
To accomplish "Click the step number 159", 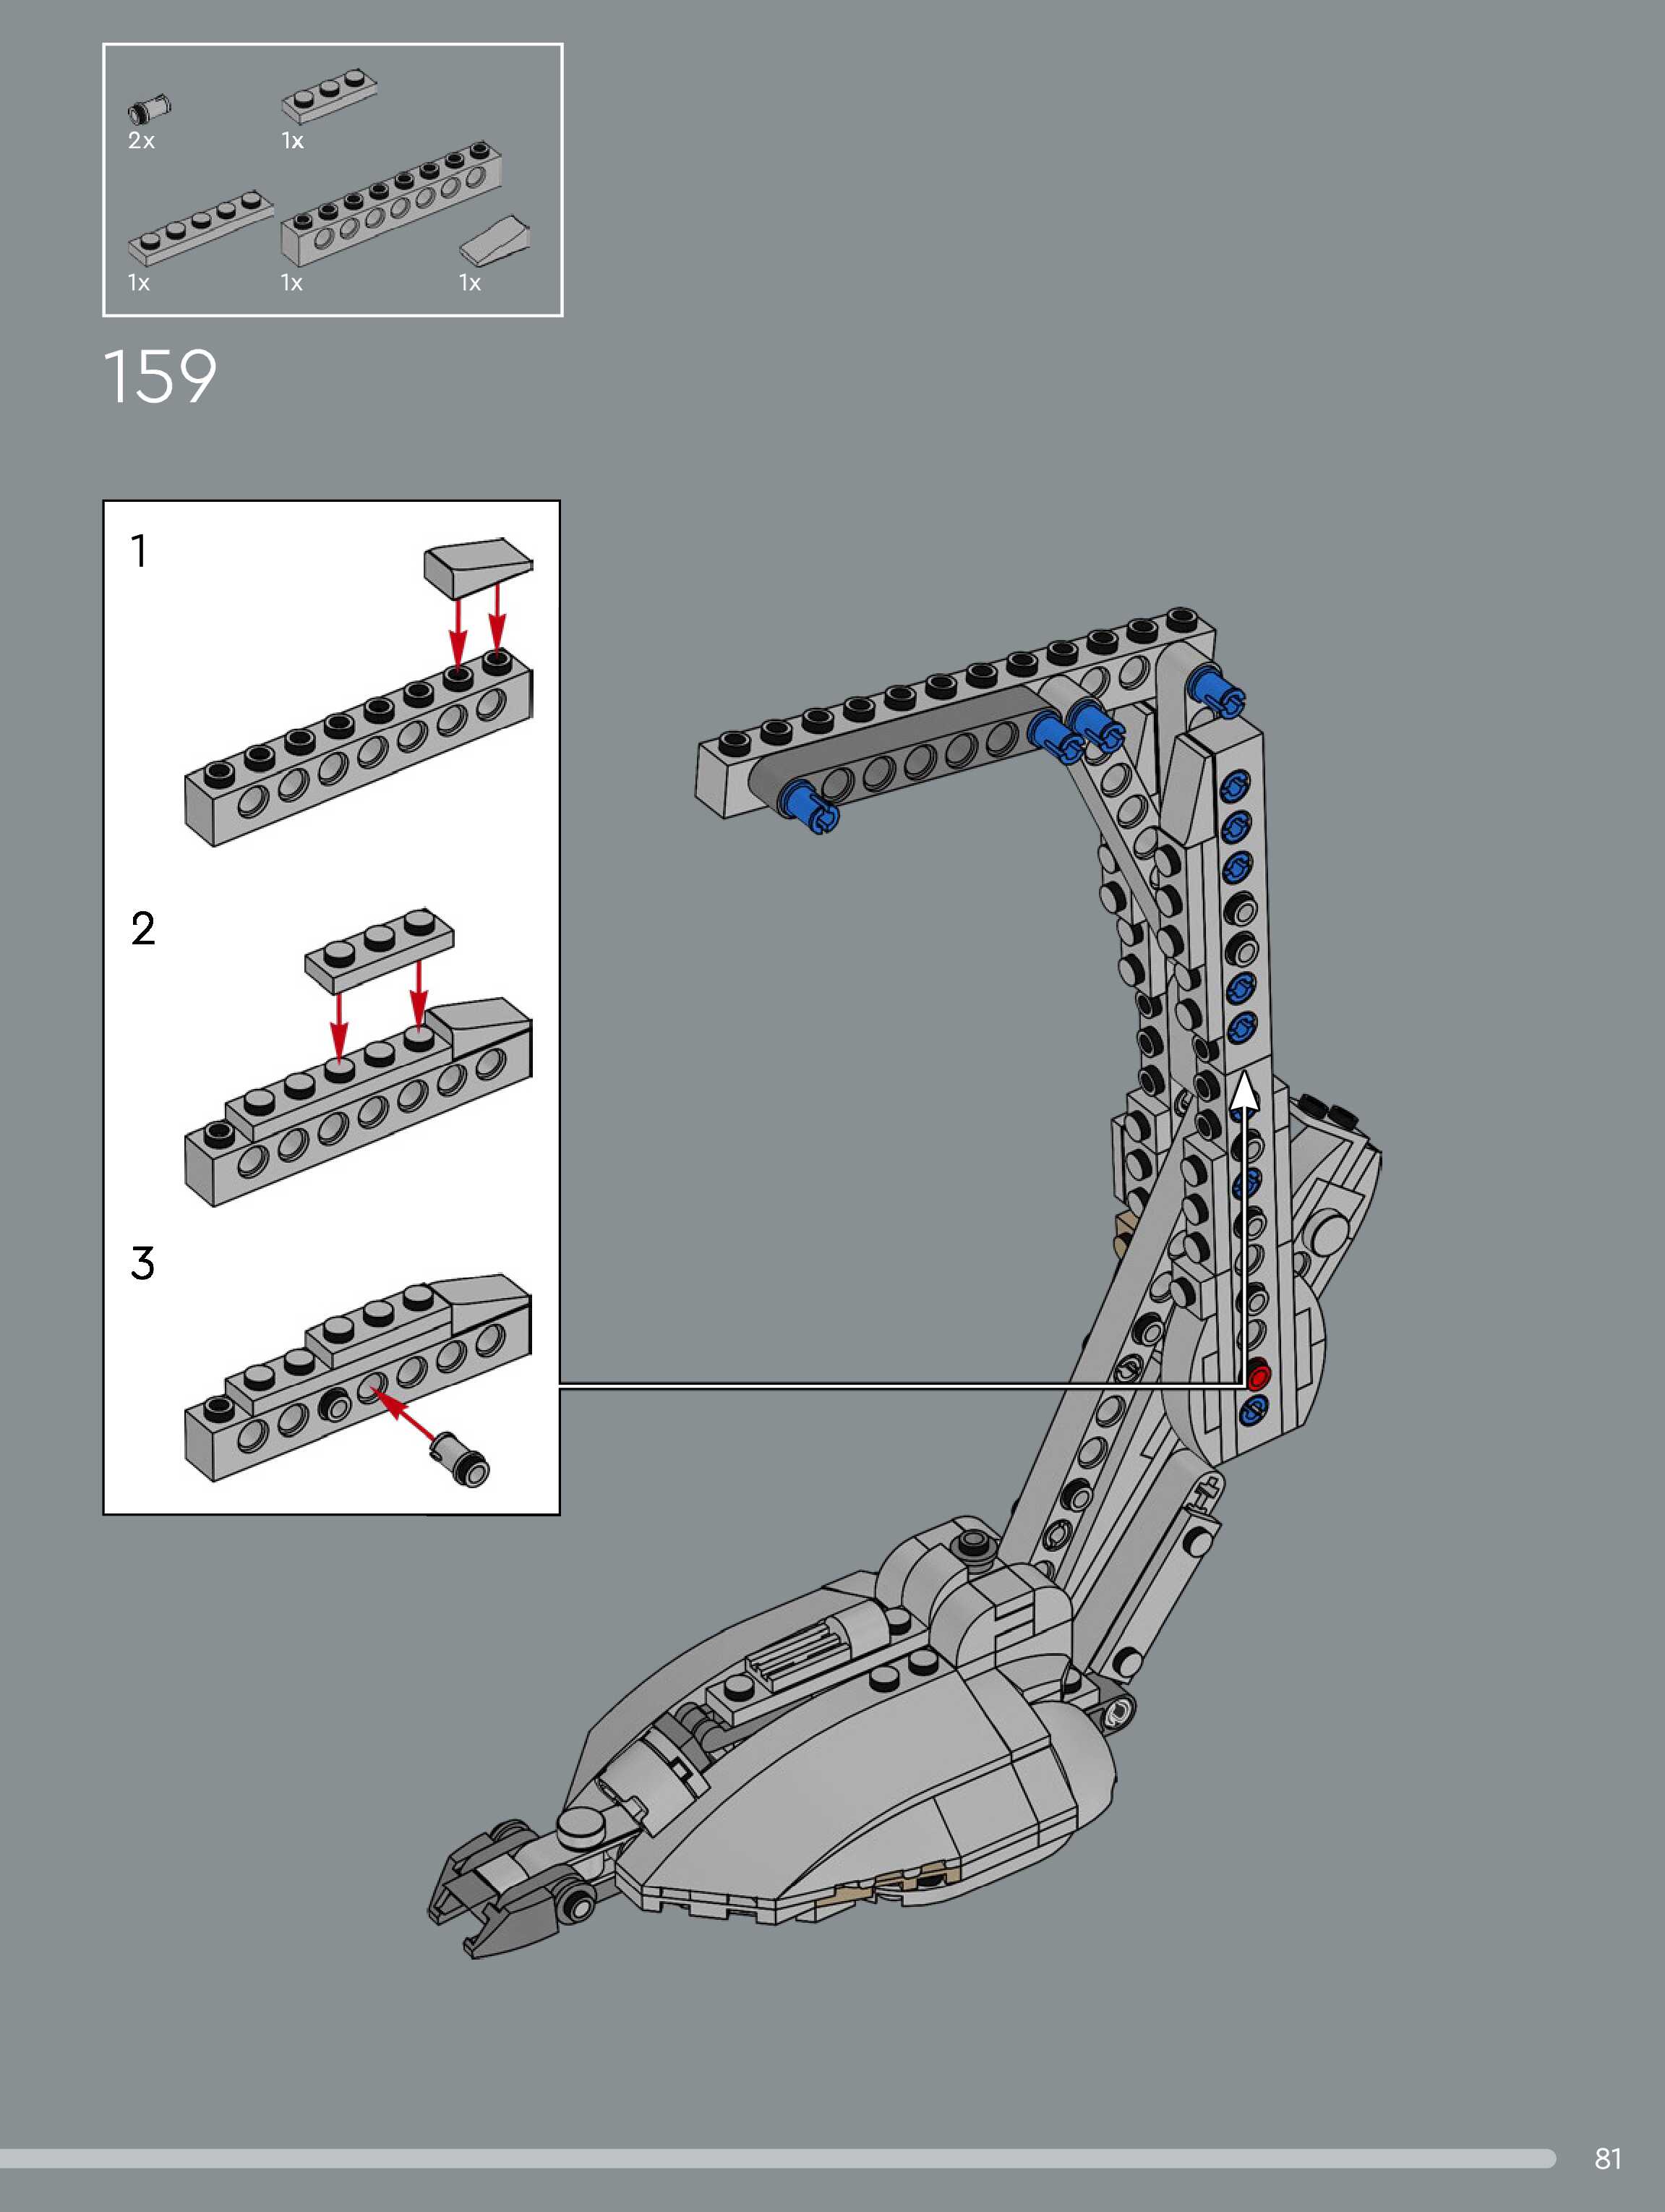I will (x=160, y=378).
